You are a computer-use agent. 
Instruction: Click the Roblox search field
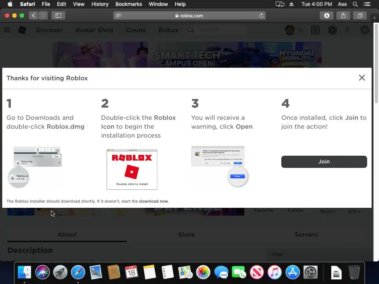[217, 30]
